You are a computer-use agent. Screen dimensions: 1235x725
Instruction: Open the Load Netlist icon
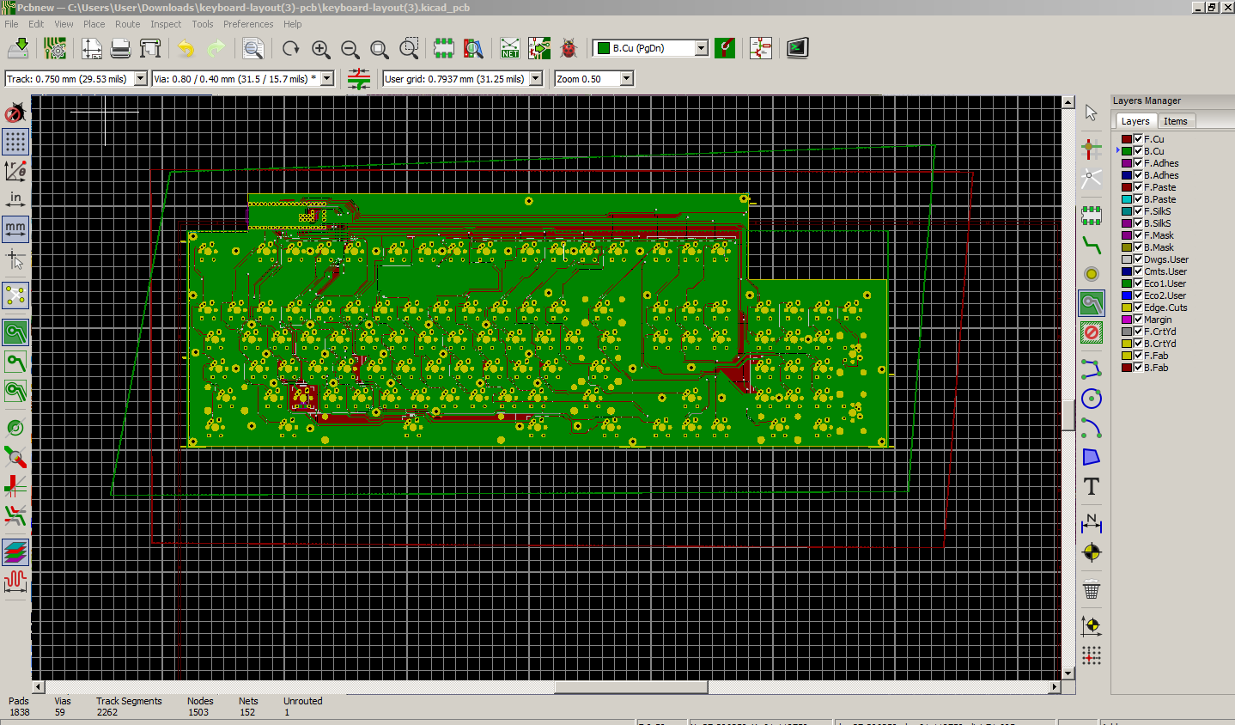[x=510, y=49]
